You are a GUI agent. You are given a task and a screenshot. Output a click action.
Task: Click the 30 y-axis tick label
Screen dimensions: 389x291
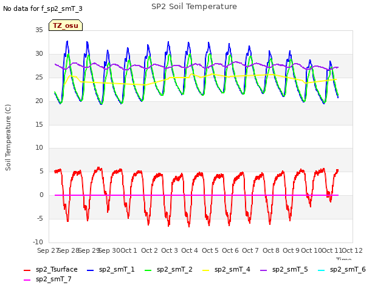pos(39,53)
